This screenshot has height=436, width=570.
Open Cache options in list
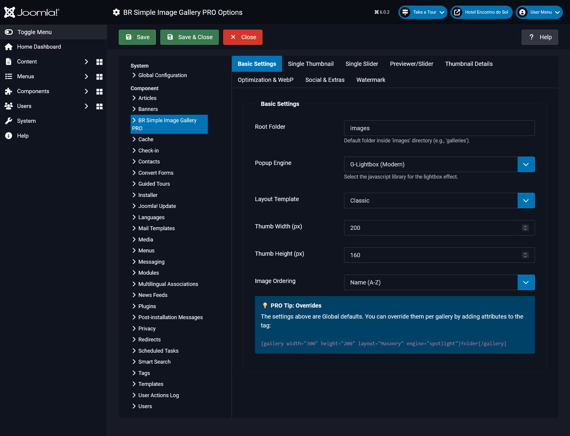click(143, 139)
